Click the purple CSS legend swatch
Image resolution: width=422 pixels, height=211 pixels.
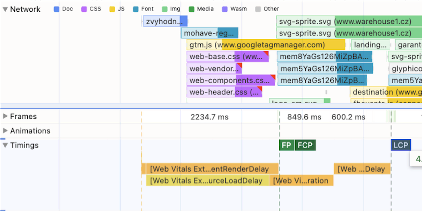pos(84,9)
